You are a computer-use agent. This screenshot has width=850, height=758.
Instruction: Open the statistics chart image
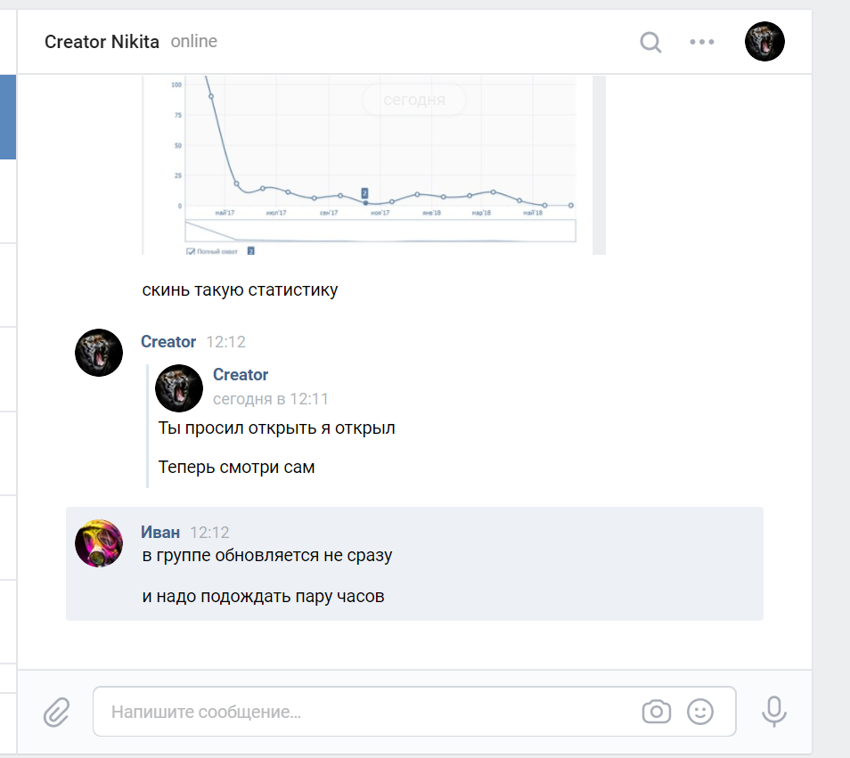pyautogui.click(x=373, y=165)
